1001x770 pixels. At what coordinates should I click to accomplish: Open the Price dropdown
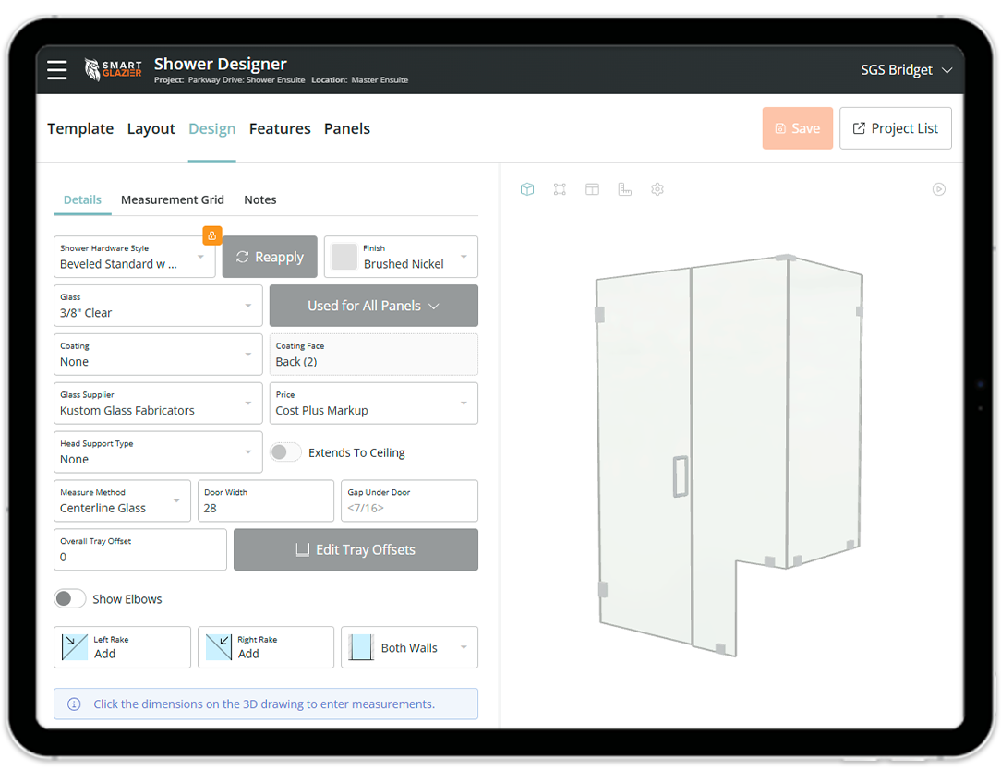pyautogui.click(x=373, y=403)
